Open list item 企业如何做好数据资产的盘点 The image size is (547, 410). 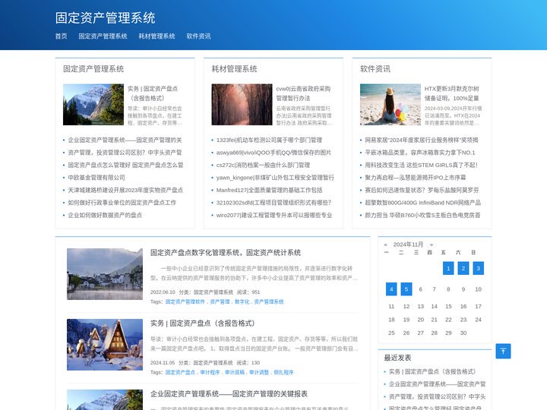(x=105, y=215)
